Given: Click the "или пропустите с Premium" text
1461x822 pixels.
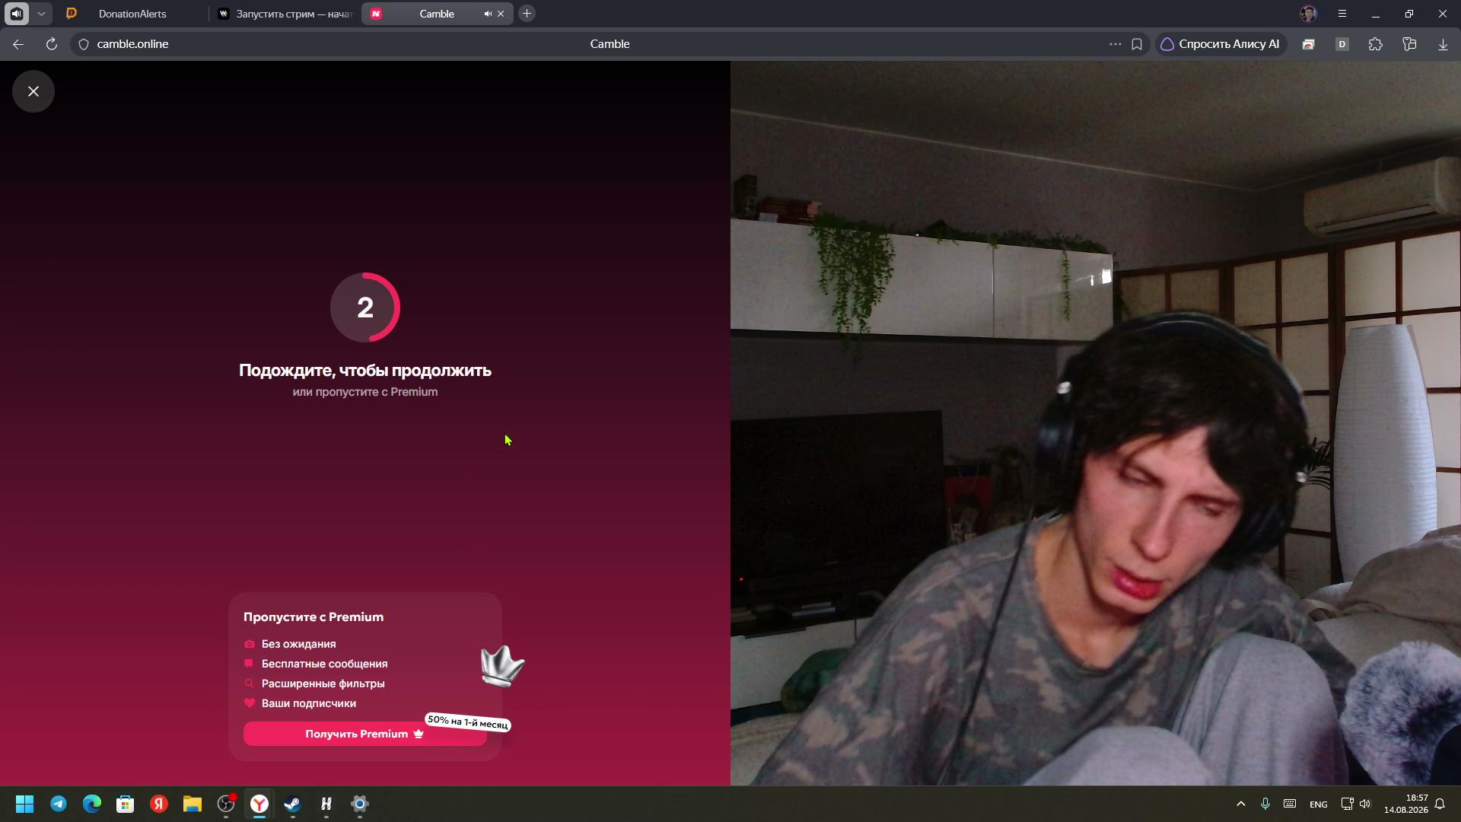Looking at the screenshot, I should click(365, 392).
